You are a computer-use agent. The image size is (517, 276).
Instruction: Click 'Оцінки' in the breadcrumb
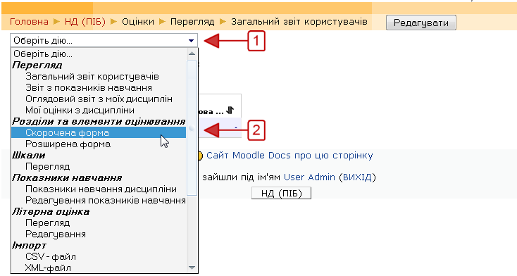tap(138, 22)
